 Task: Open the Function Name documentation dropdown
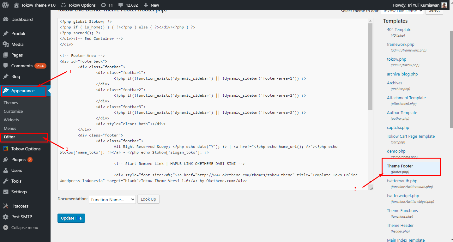[x=112, y=199]
